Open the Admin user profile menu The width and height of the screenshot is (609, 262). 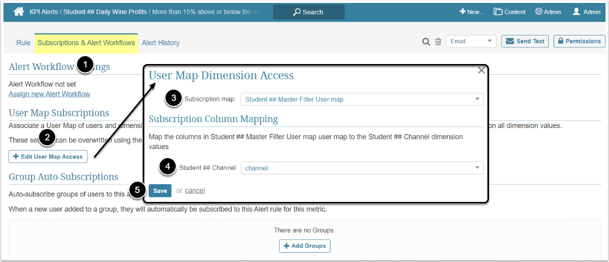tap(586, 12)
